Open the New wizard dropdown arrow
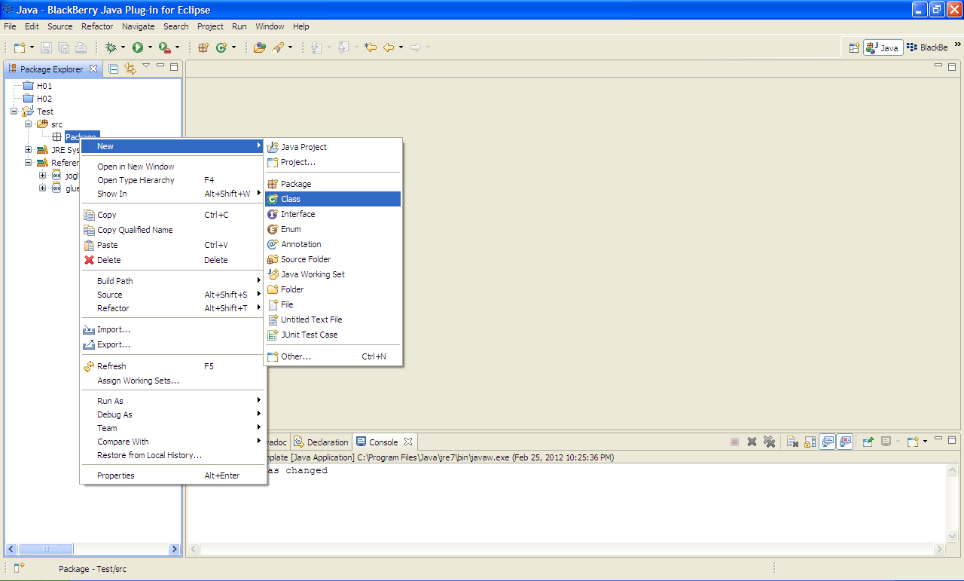Image resolution: width=964 pixels, height=581 pixels. pos(32,47)
